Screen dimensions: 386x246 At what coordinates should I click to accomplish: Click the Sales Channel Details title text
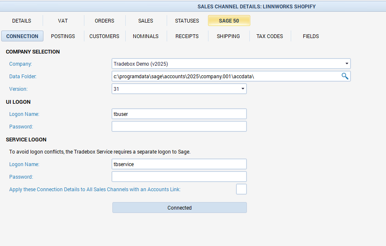tap(256, 7)
